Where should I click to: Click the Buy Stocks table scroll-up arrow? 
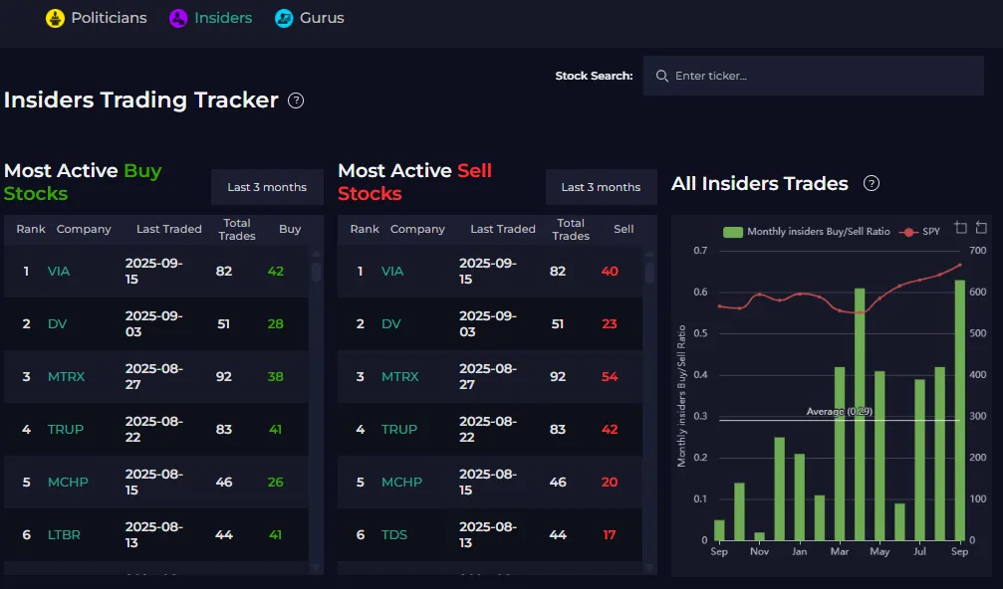click(x=316, y=255)
